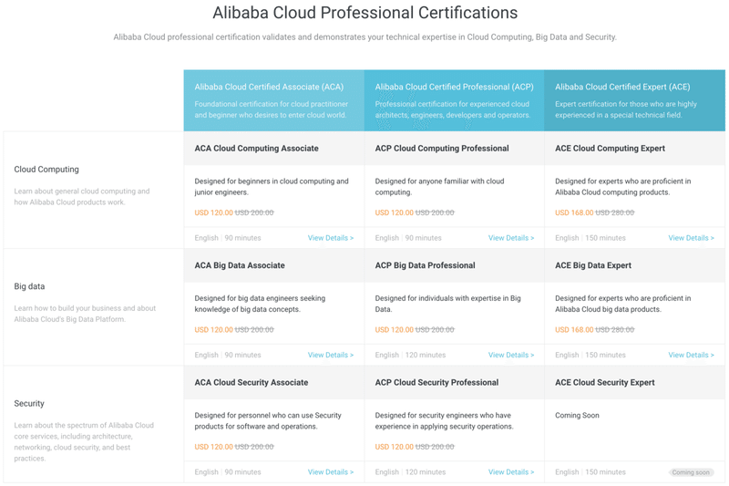Viewport: 729px width, 486px height.
Task: Follow View Details for ACP Cloud Security Professional
Action: click(510, 472)
